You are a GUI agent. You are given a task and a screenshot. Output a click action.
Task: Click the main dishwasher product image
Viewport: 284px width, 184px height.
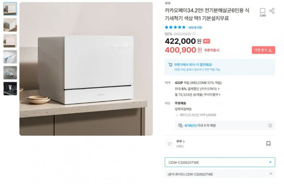[86, 69]
